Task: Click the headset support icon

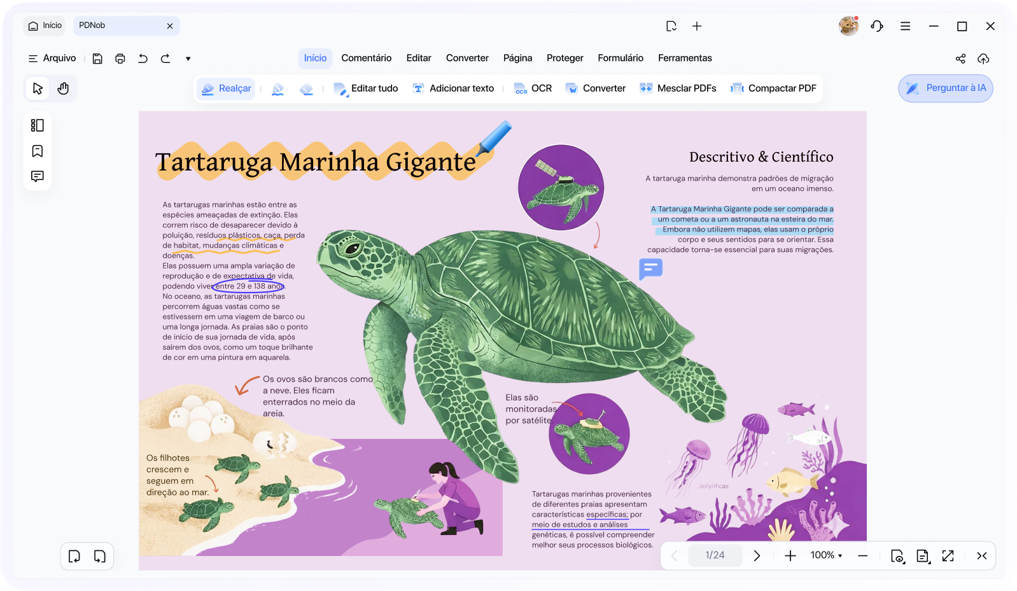Action: (x=877, y=26)
